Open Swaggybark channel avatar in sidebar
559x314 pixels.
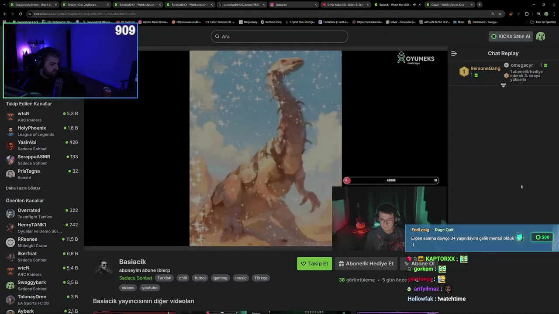(10, 285)
